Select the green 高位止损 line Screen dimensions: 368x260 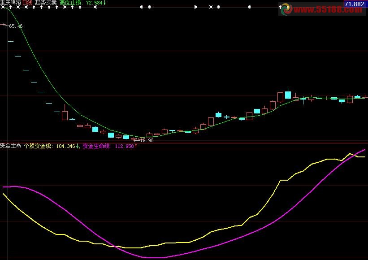[x=42, y=68]
